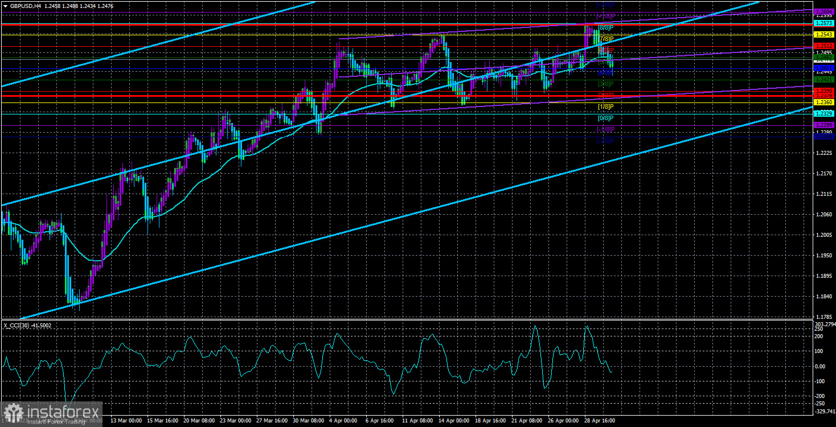The image size is (836, 427).
Task: Click the blue 1.2451 price tag
Action: pyautogui.click(x=823, y=69)
